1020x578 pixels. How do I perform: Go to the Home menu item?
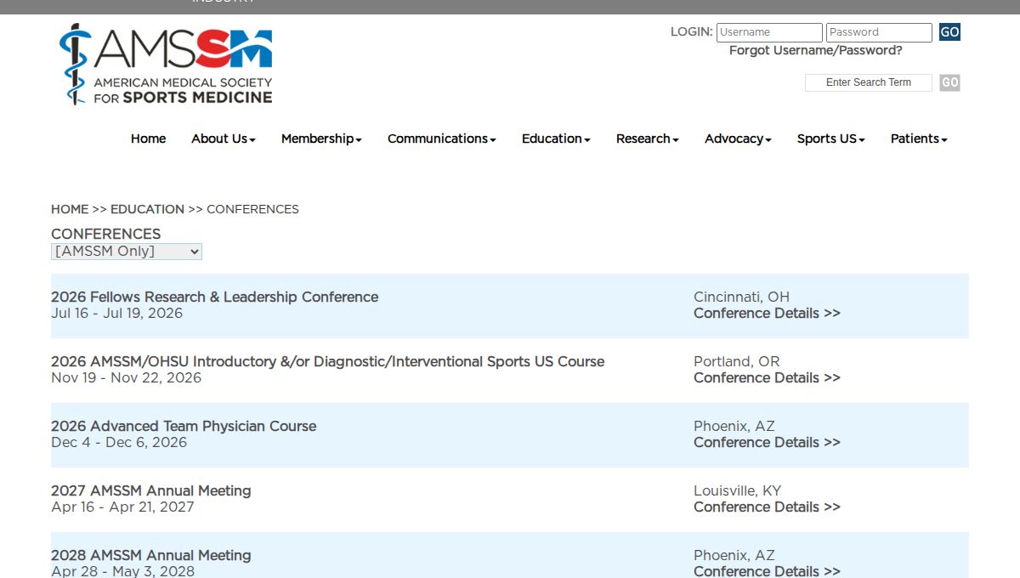pos(148,139)
